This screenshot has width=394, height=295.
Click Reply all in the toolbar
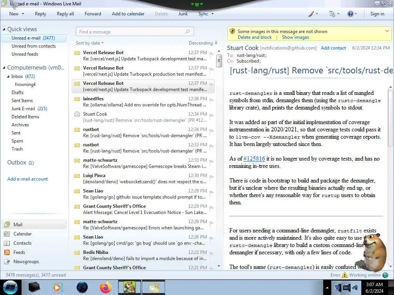click(x=65, y=14)
